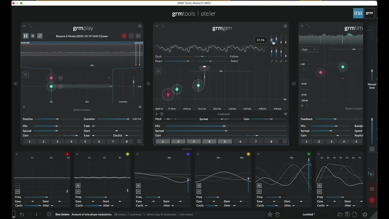Image resolution: width=389 pixels, height=219 pixels.
Task: Insert a module between grmgen and grmtime
Action: pyautogui.click(x=294, y=84)
